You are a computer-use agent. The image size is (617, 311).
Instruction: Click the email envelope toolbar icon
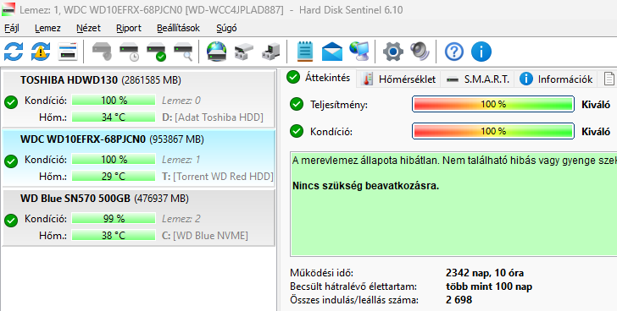coord(332,52)
